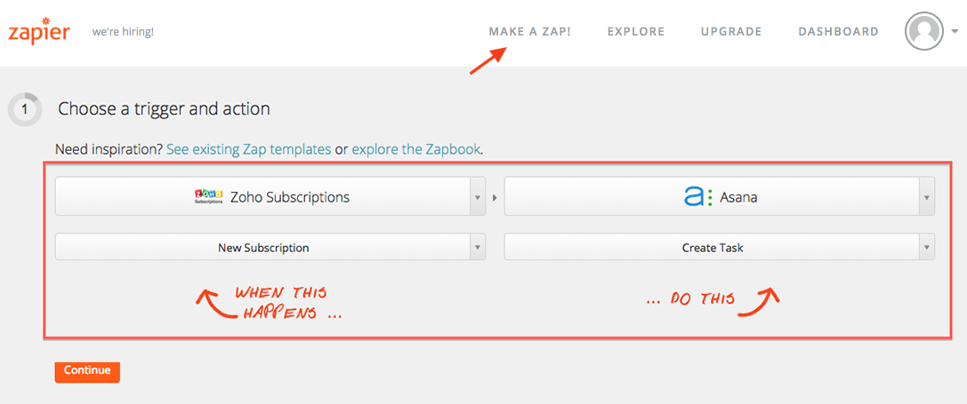Click the Zoho Subscriptions app icon
967x404 pixels.
tap(209, 197)
